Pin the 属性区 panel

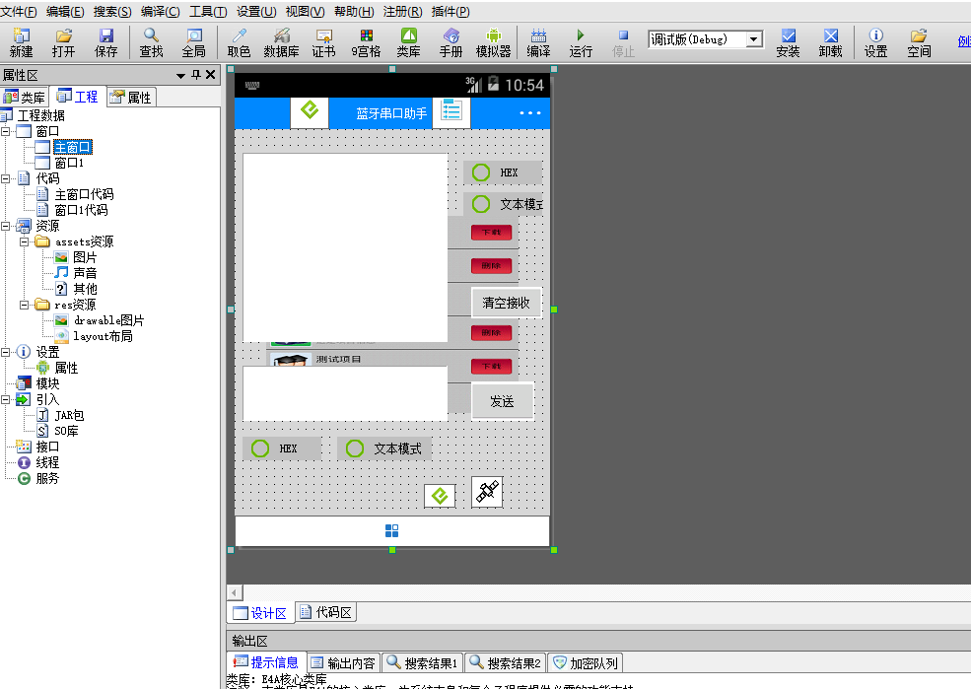[196, 75]
